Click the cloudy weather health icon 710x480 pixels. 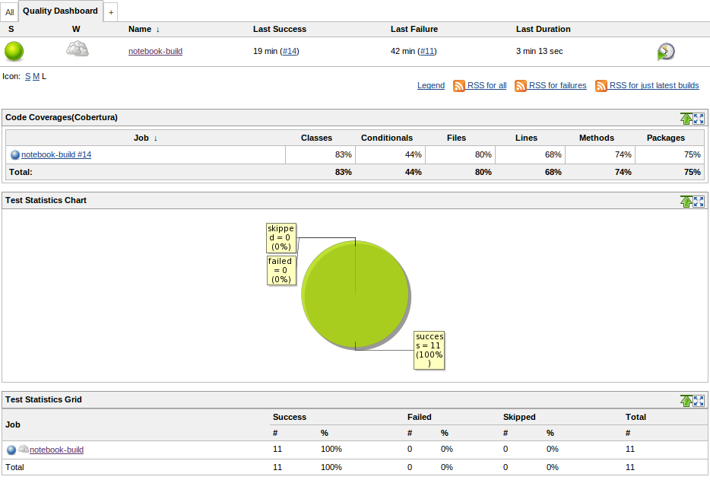pyautogui.click(x=77, y=49)
